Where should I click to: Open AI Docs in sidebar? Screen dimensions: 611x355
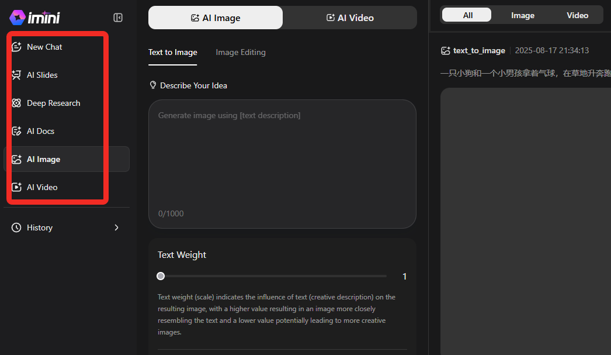click(67, 131)
